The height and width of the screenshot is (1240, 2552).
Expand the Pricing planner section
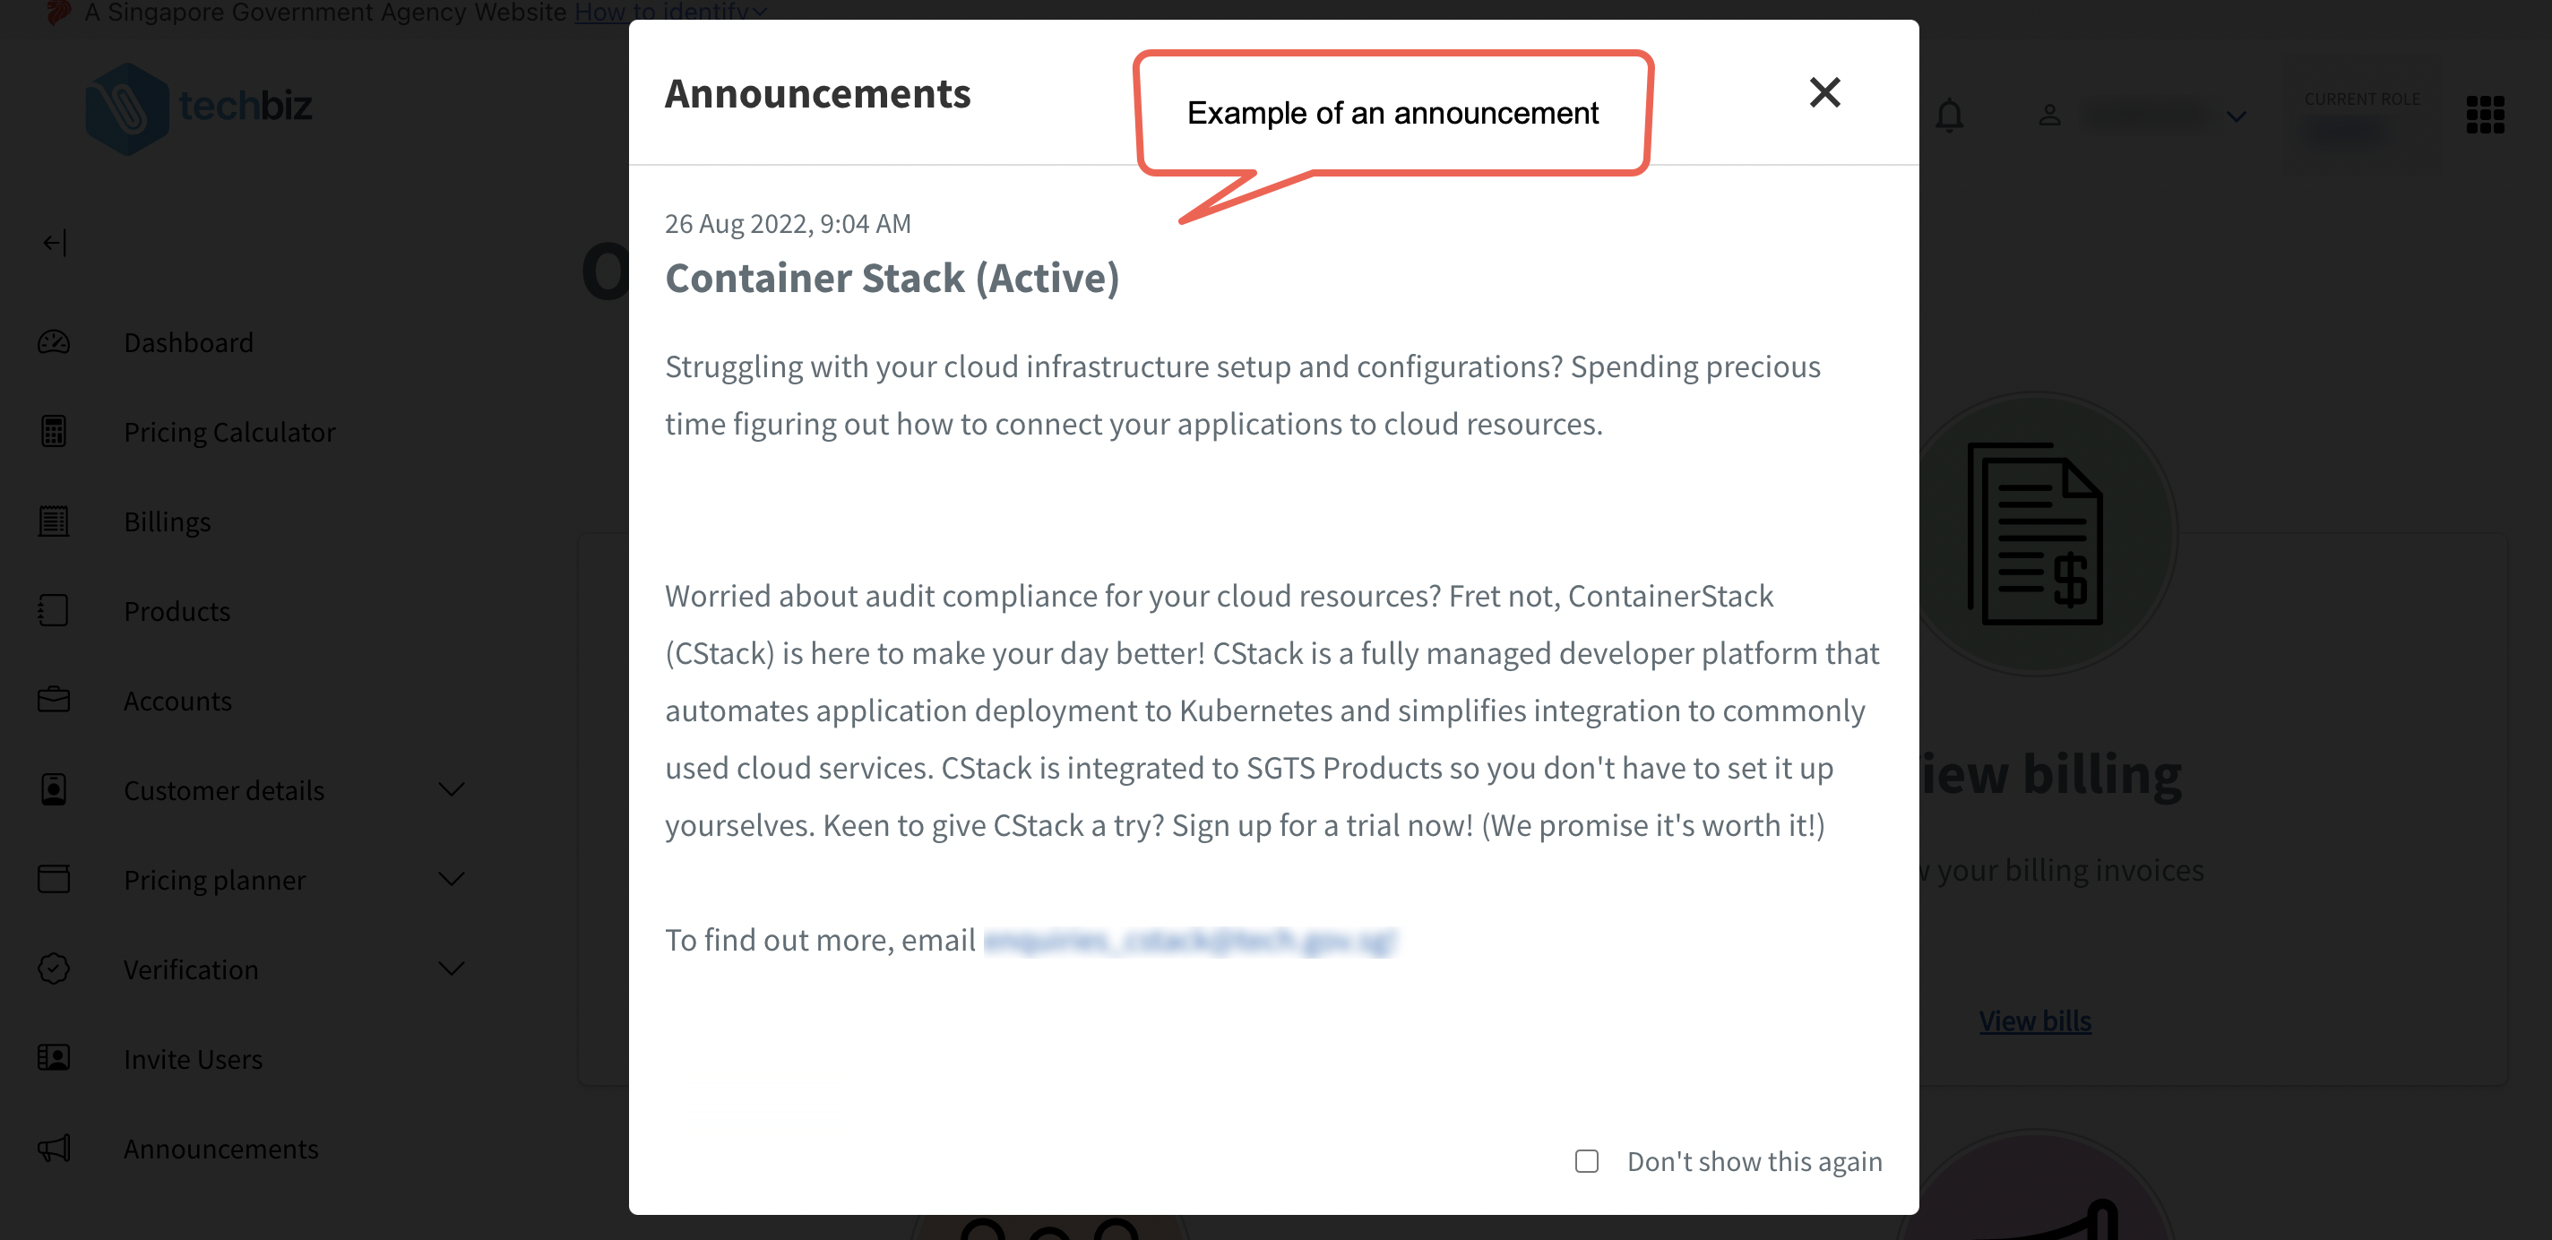click(452, 879)
